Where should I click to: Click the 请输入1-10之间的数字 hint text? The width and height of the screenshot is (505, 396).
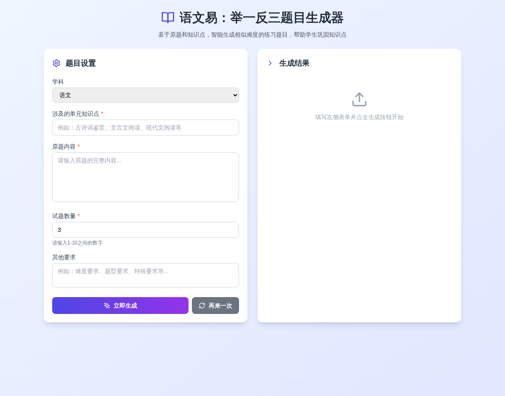pos(77,243)
